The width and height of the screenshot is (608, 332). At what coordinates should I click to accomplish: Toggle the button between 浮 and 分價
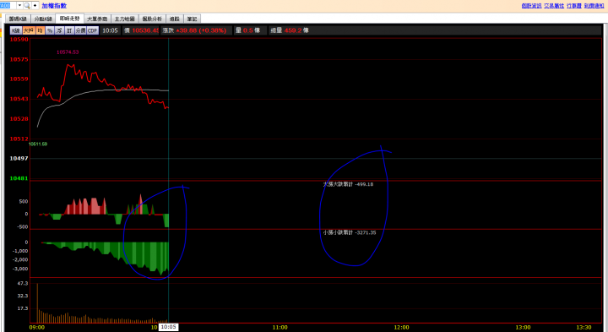(69, 30)
